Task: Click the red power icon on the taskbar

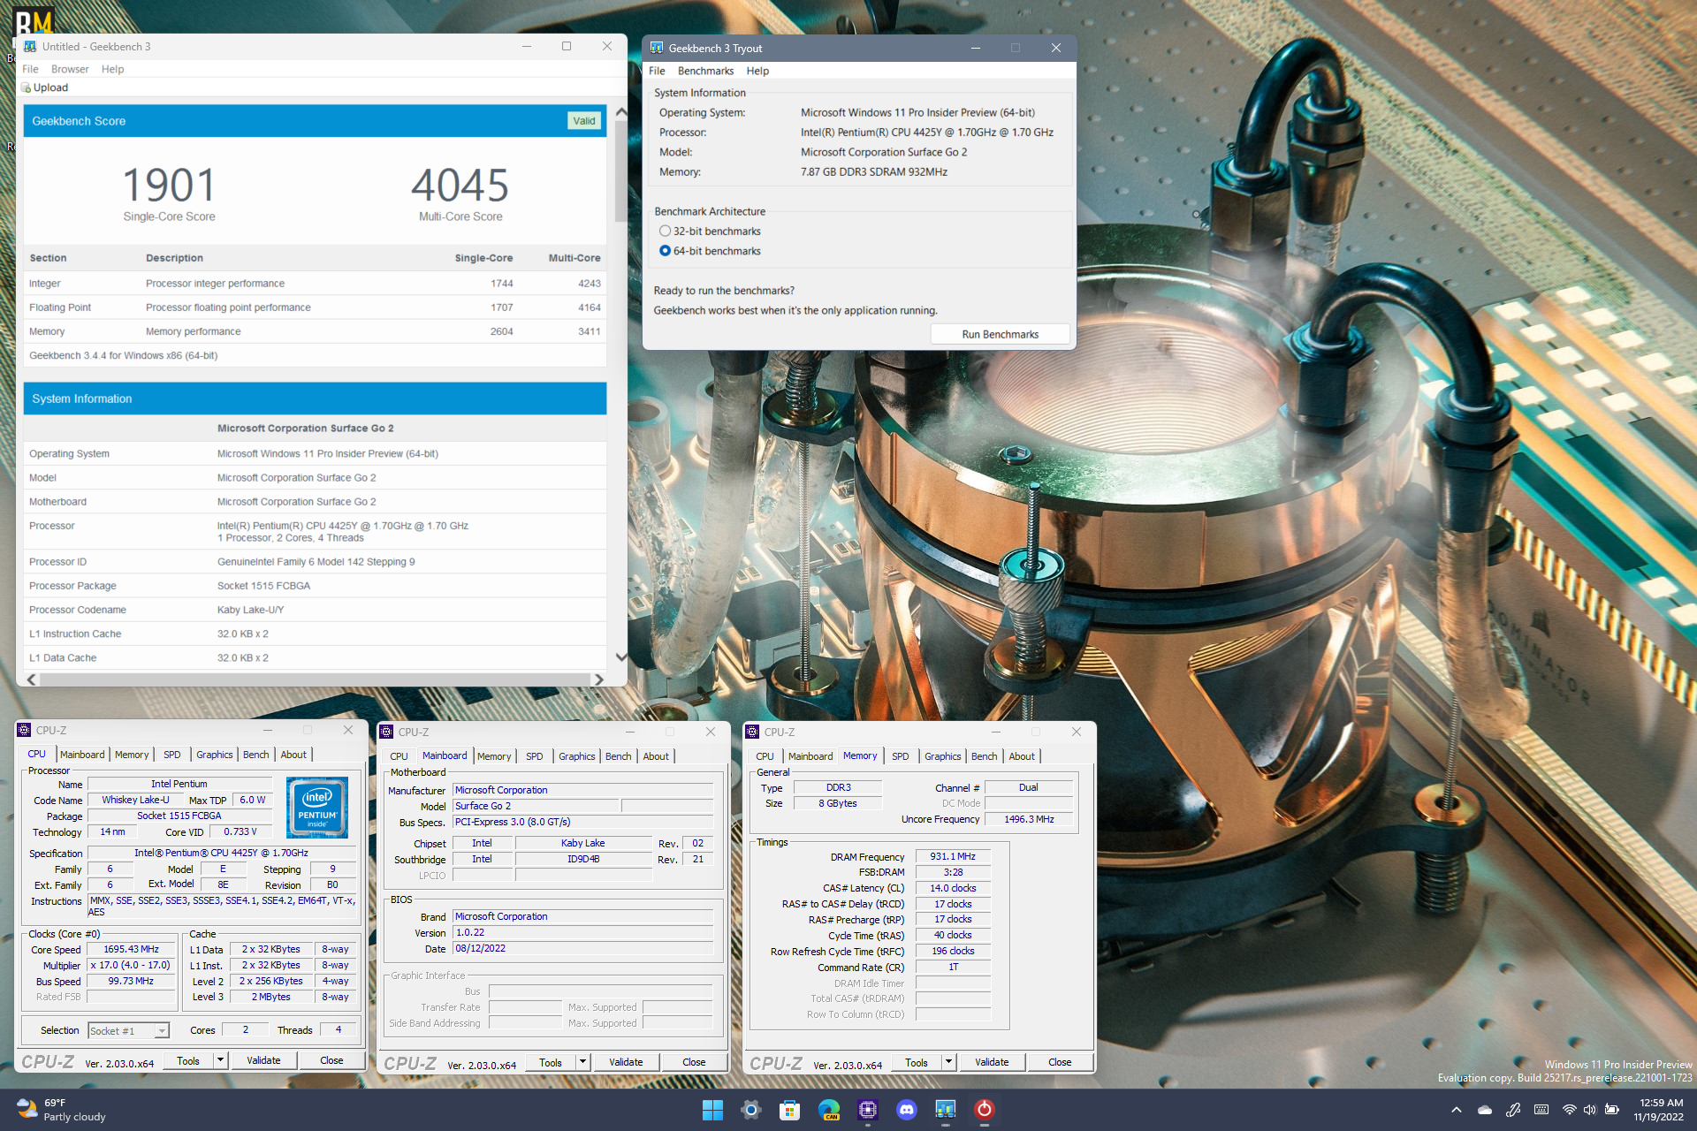Action: point(985,1110)
